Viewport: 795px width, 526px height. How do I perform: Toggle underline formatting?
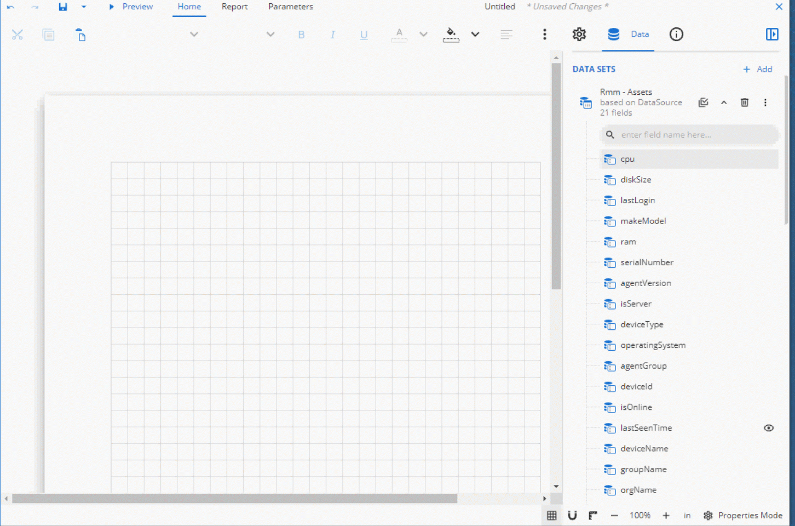pos(364,35)
